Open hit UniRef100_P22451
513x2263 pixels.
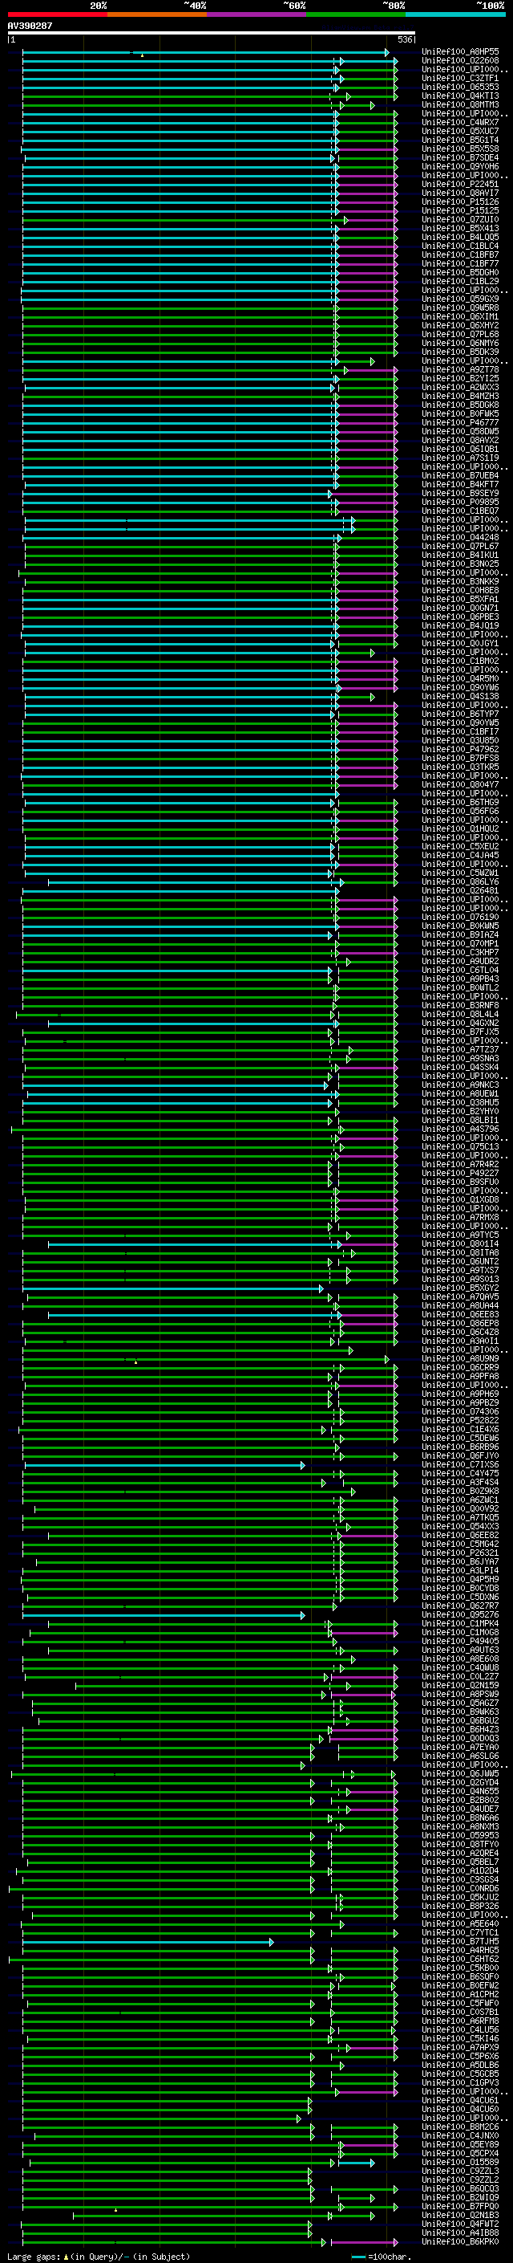tap(460, 185)
